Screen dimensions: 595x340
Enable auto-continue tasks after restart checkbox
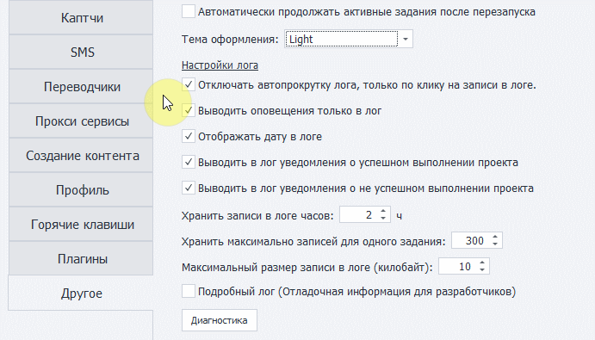pyautogui.click(x=189, y=11)
